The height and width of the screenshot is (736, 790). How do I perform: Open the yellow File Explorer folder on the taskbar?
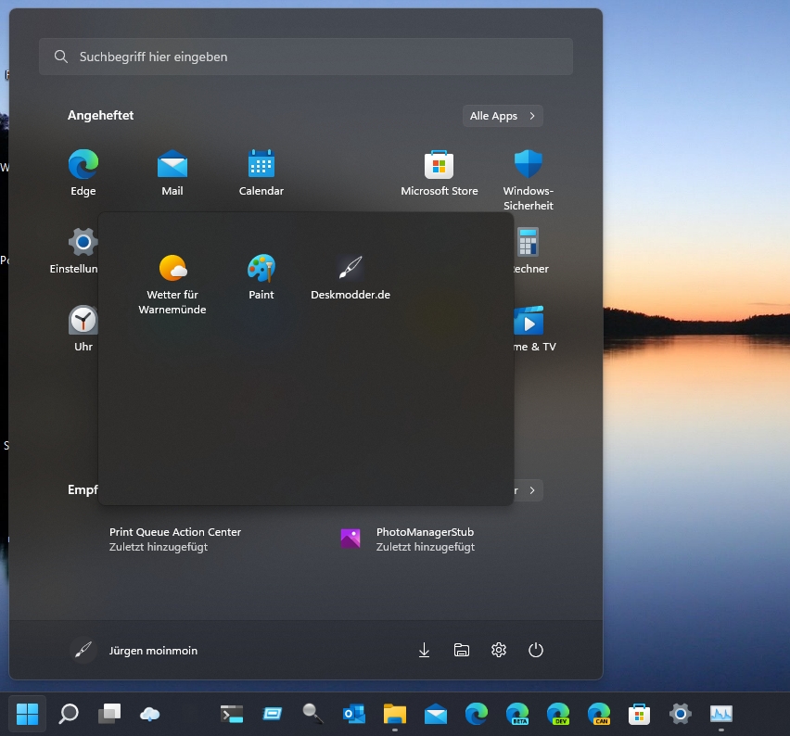pos(395,714)
